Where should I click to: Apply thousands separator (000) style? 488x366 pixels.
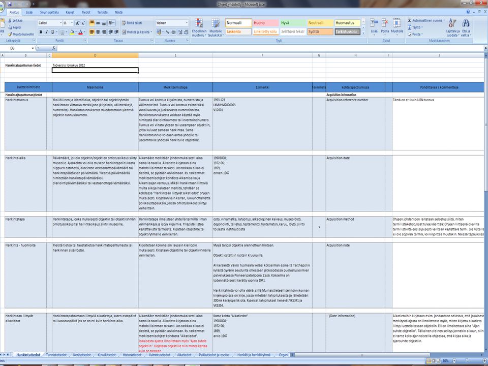[x=174, y=32]
